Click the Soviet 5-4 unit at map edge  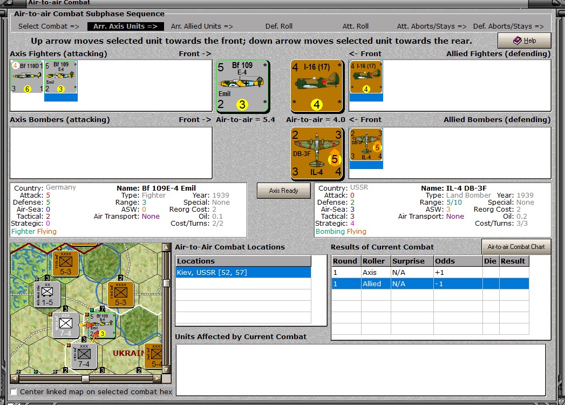coord(154,356)
